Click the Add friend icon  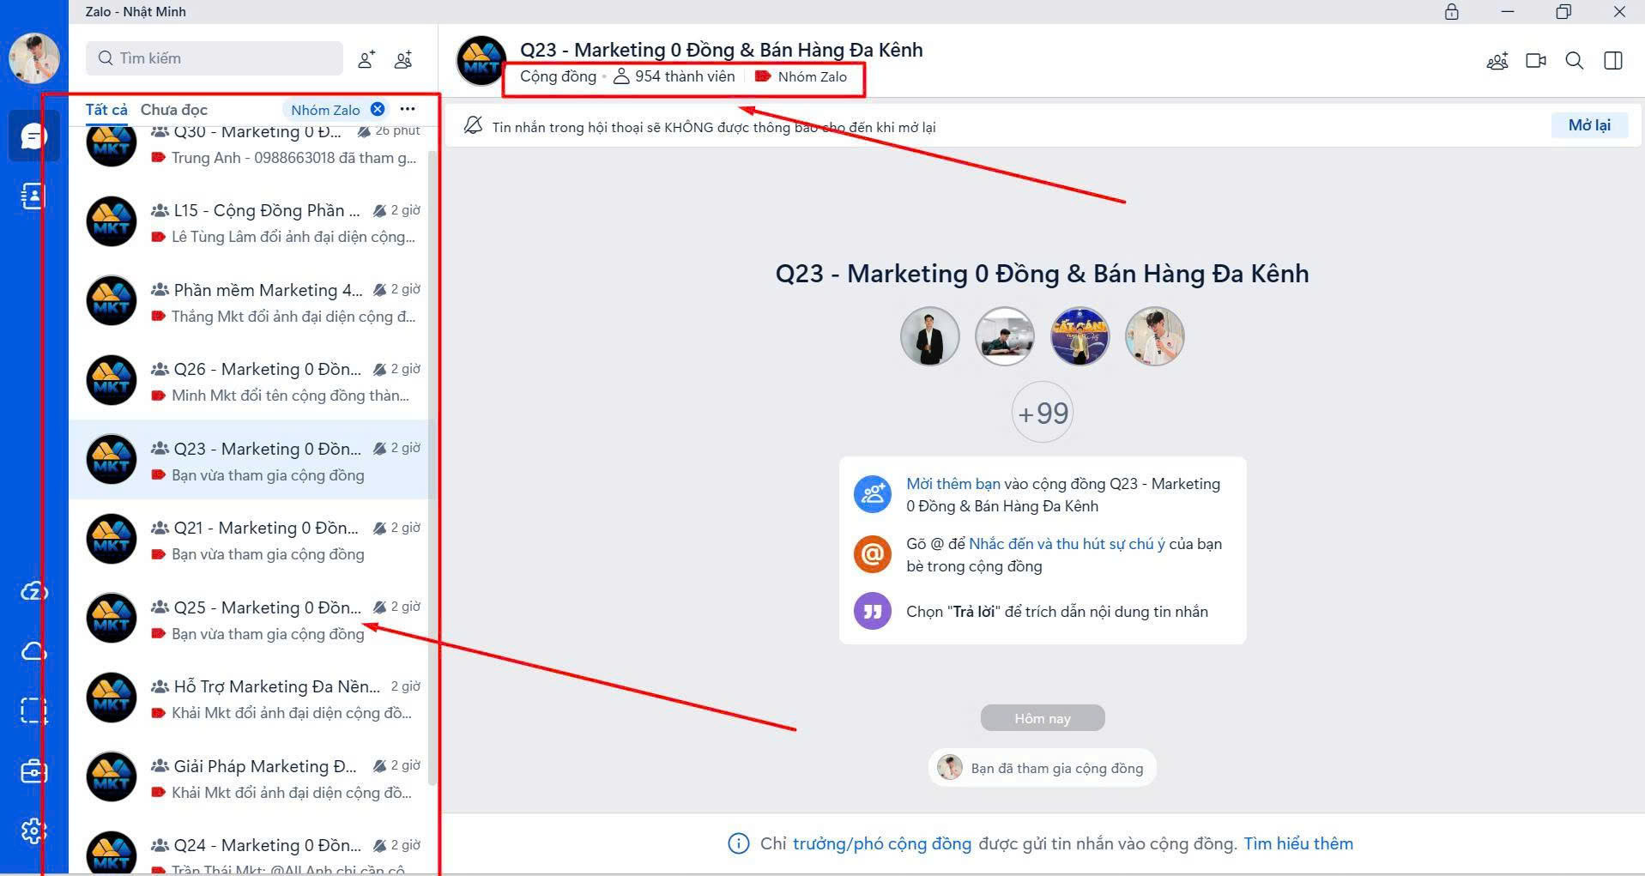coord(366,59)
